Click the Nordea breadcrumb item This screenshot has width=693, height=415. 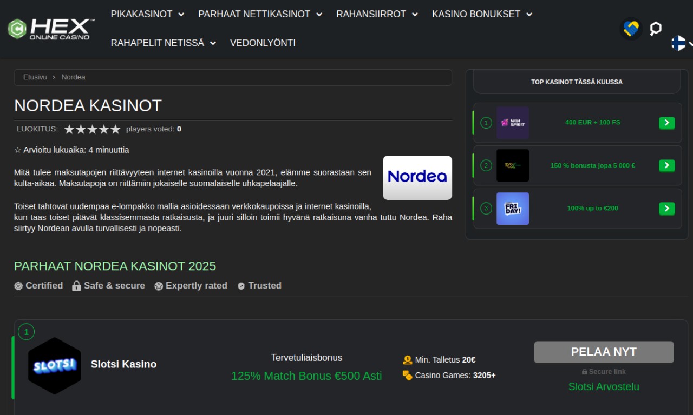coord(73,77)
